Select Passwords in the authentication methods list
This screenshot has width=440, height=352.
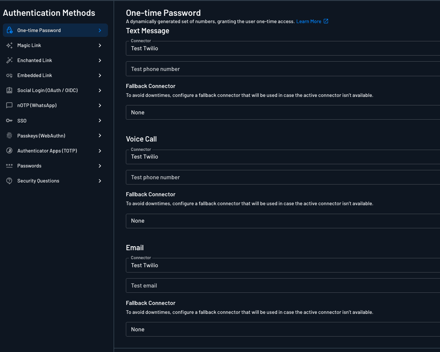pyautogui.click(x=29, y=166)
